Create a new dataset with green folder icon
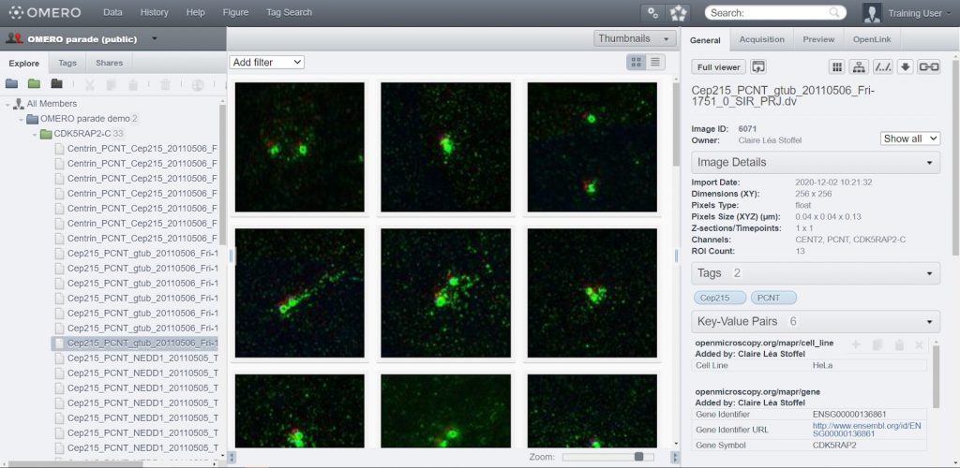Viewport: 960px width, 468px height. coord(35,84)
